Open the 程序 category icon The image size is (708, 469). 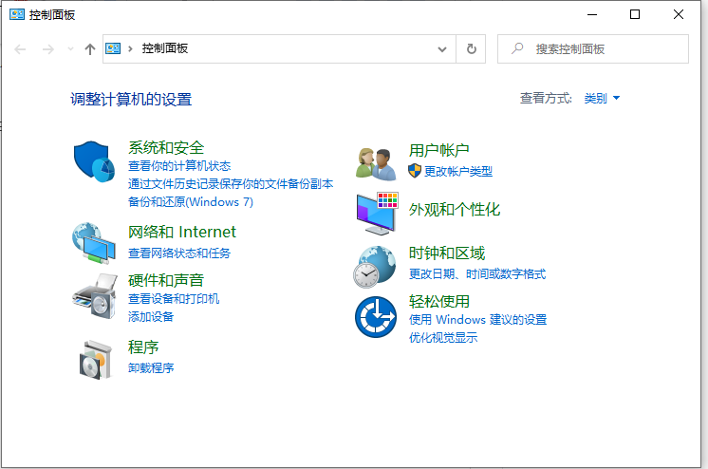tap(94, 358)
